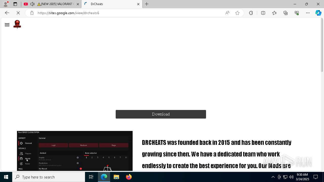
Task: Close the VALORANT tab
Action: [78, 4]
